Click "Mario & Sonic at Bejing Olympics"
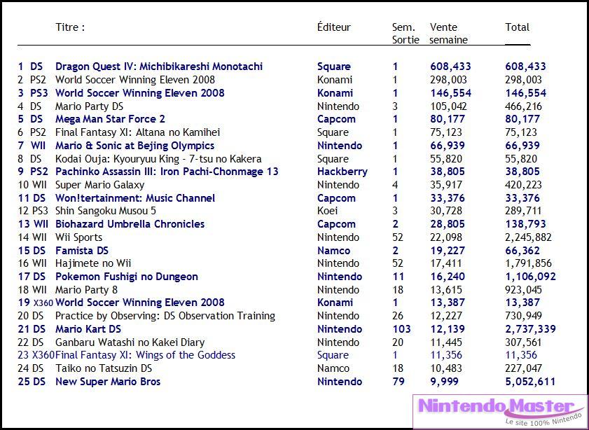The image size is (589, 430). [135, 146]
